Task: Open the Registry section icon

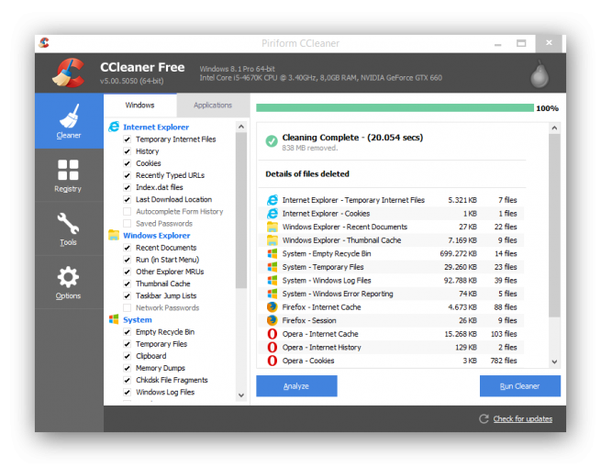Action: [x=68, y=170]
